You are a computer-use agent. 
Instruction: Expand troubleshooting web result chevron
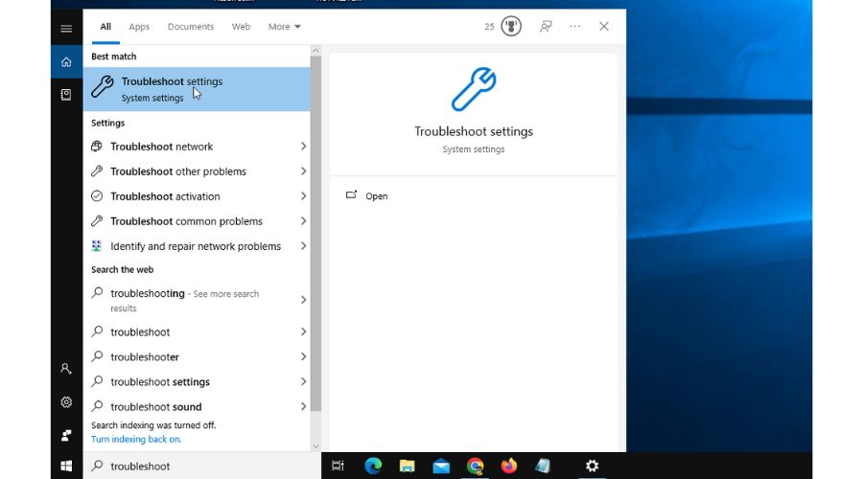click(303, 300)
